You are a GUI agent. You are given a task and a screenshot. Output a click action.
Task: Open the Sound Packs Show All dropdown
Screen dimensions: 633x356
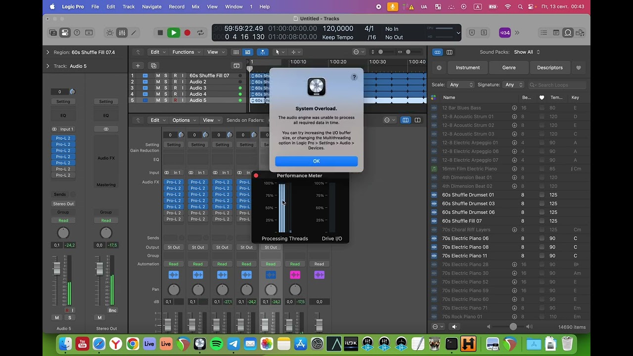coord(527,52)
